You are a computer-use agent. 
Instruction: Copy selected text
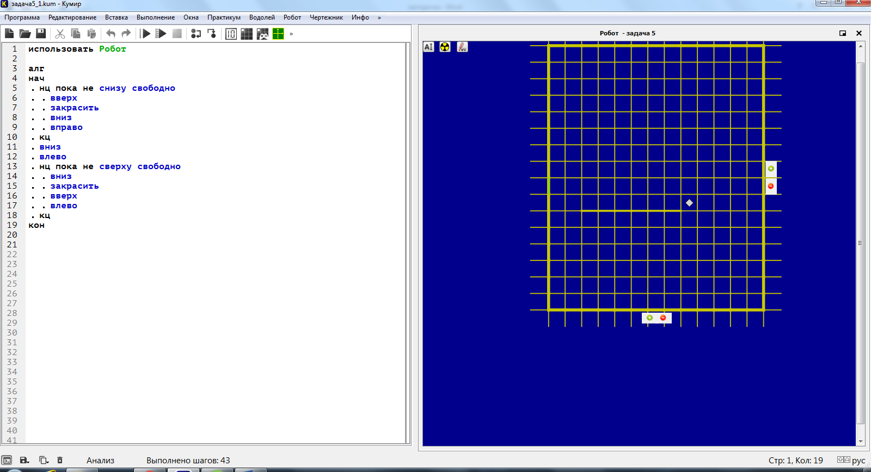coord(76,34)
